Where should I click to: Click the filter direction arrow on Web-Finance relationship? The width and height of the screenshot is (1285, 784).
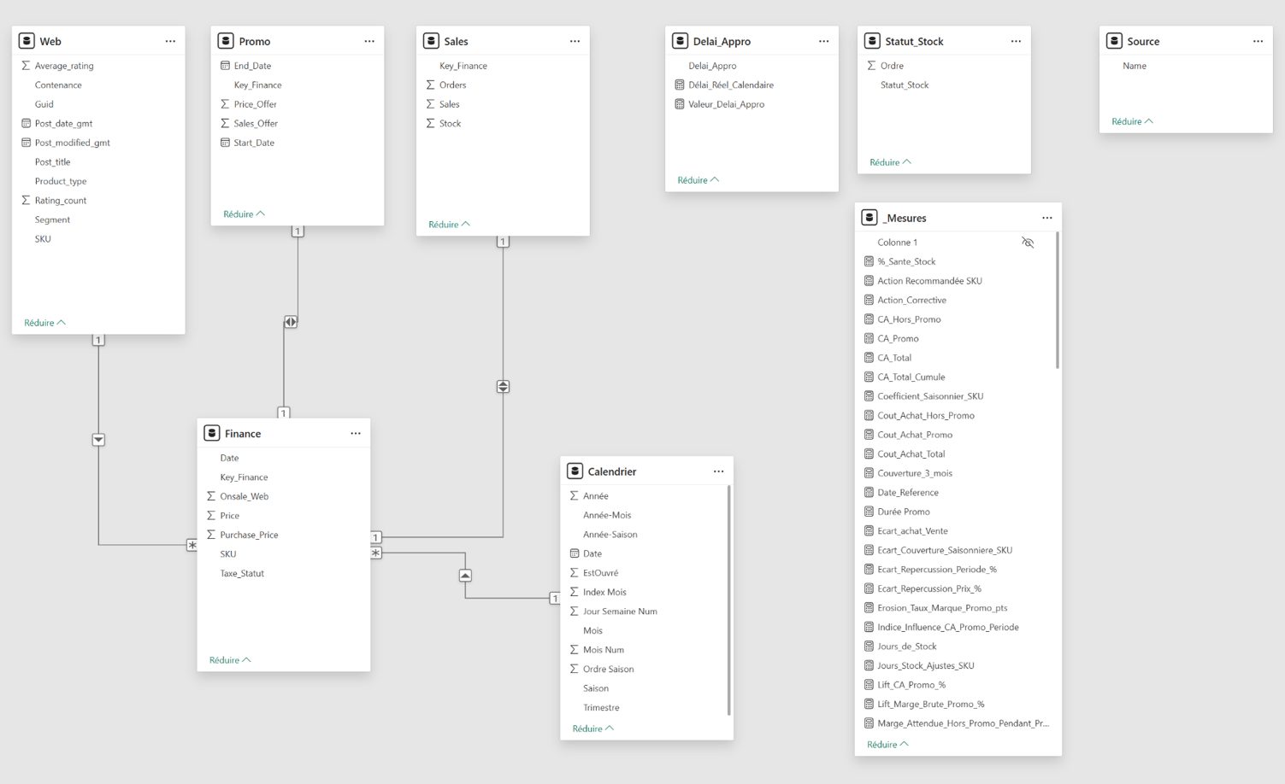98,440
